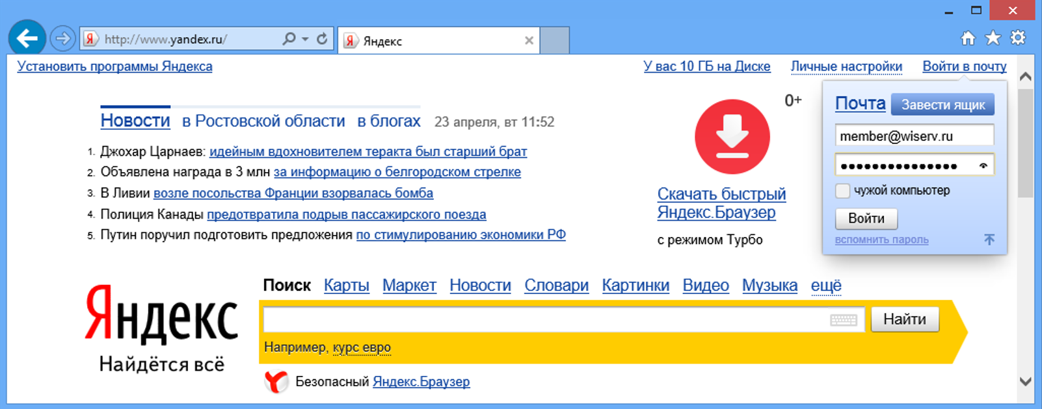Click the Refresh icon in address bar
This screenshot has width=1042, height=409.
(322, 39)
